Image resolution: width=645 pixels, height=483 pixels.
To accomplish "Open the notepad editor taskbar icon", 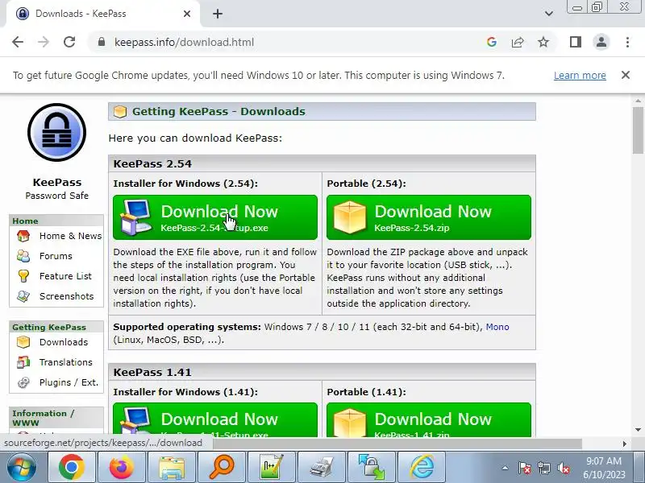I will 272,467.
